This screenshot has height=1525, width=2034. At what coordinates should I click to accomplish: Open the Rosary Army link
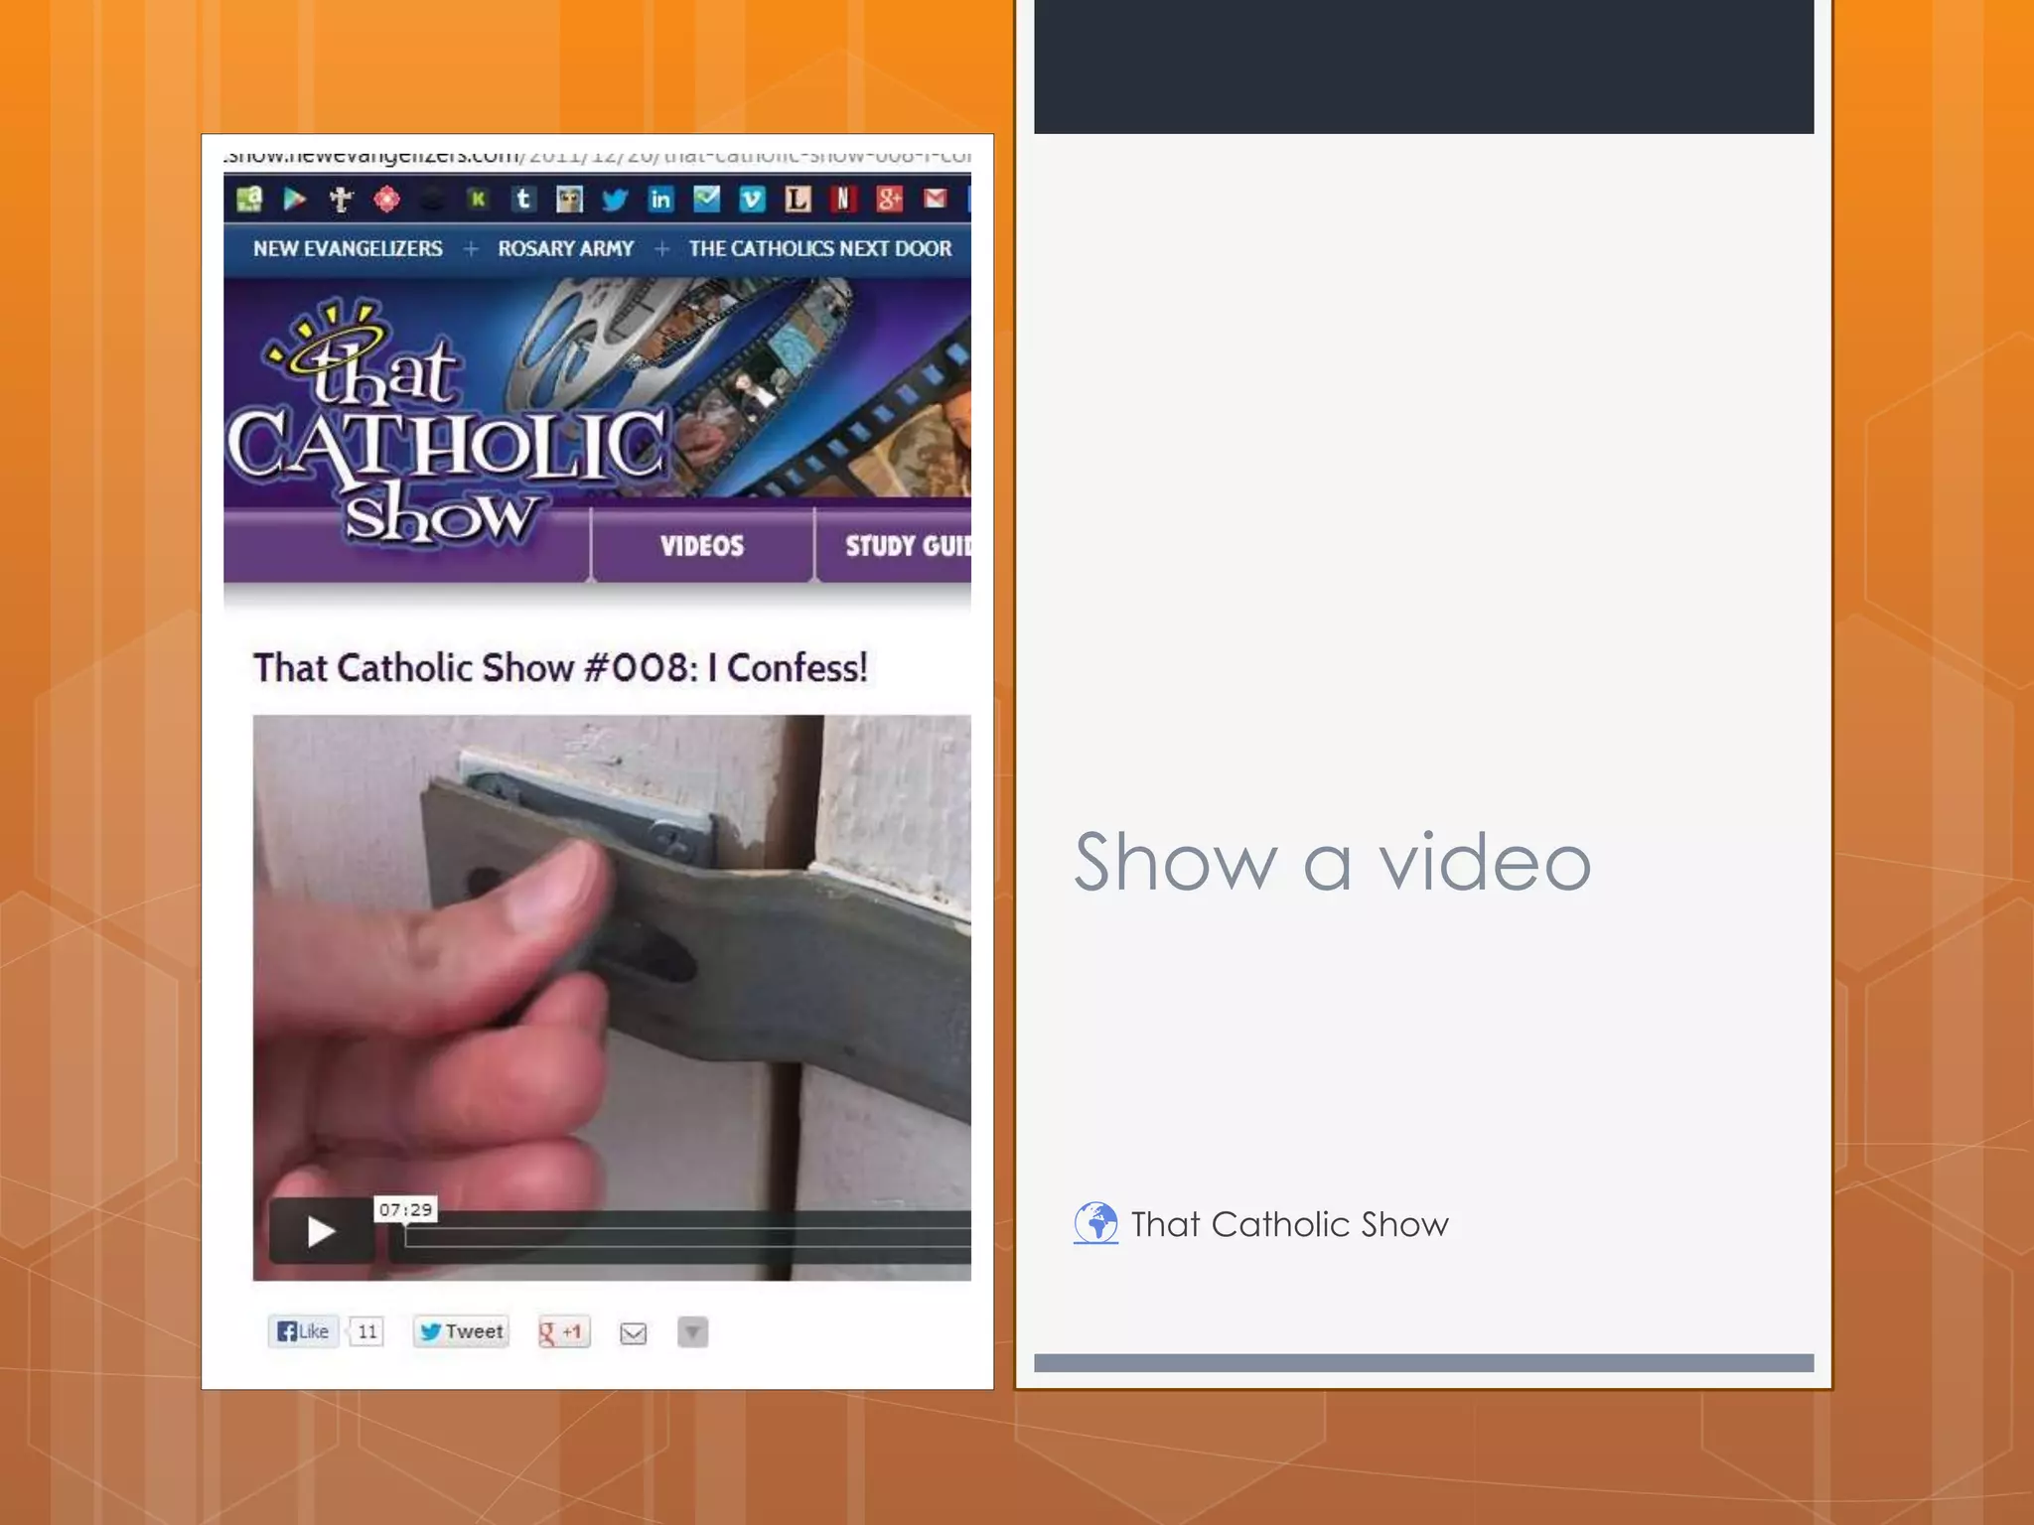566,248
